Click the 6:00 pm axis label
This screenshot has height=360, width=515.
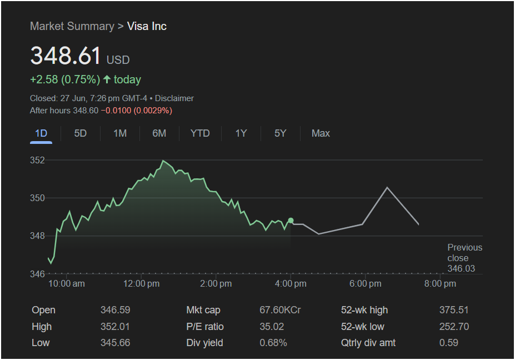tap(366, 283)
